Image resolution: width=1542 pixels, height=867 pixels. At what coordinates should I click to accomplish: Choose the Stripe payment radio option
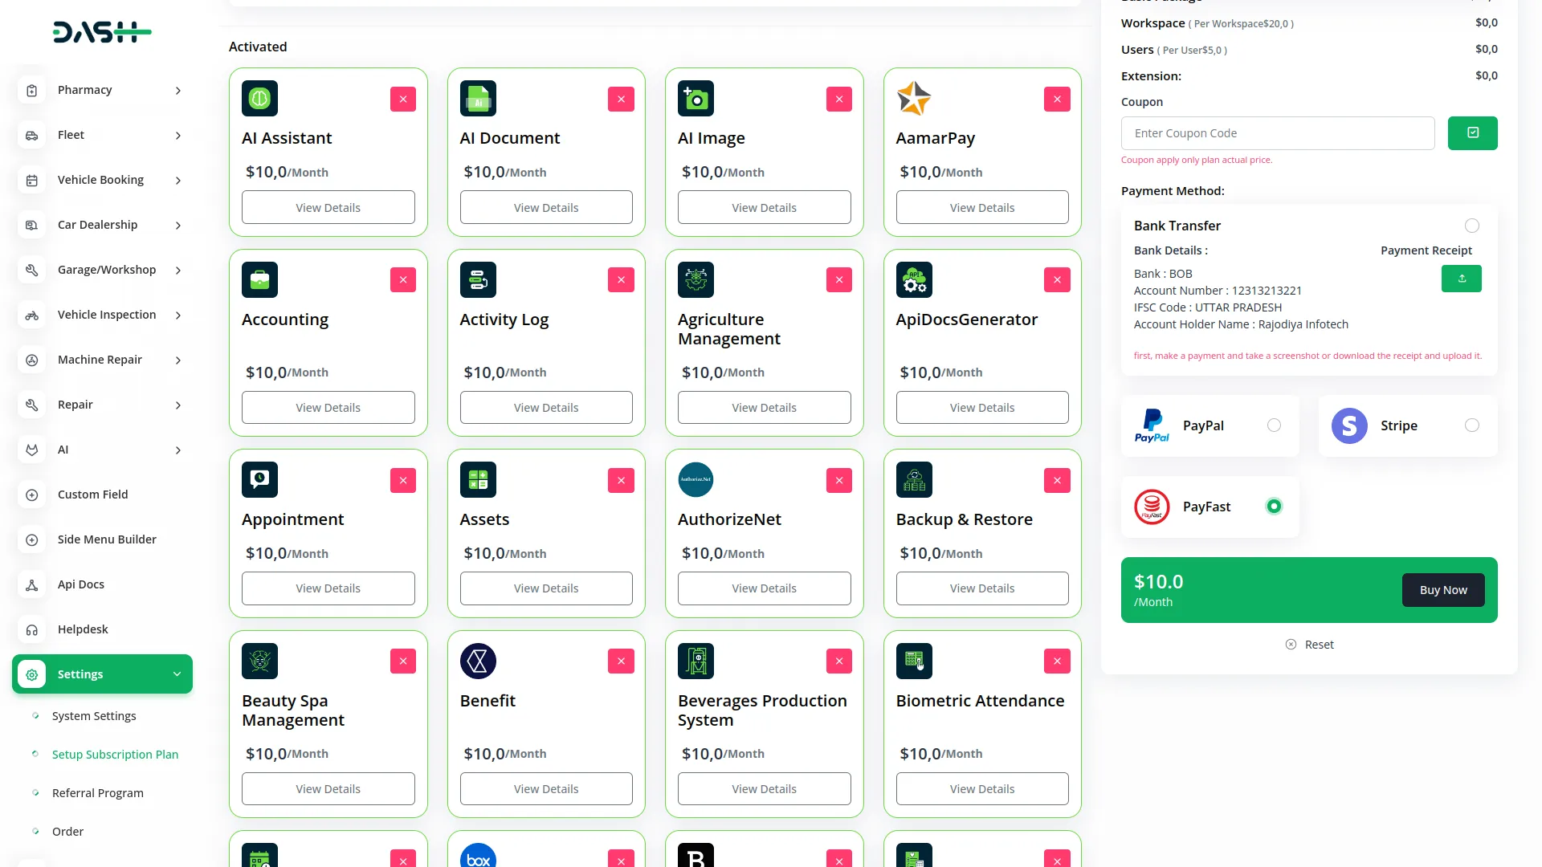1471,425
